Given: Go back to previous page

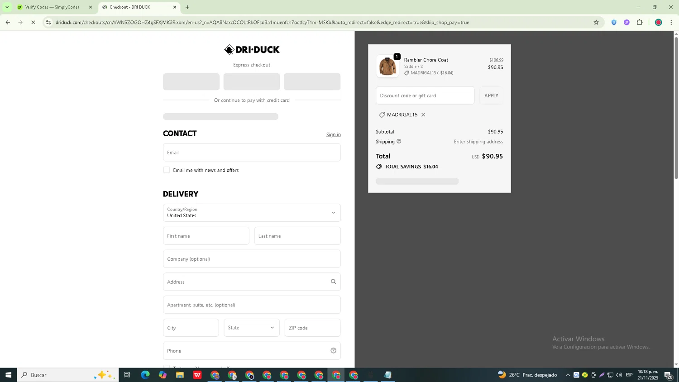Looking at the screenshot, I should [8, 22].
